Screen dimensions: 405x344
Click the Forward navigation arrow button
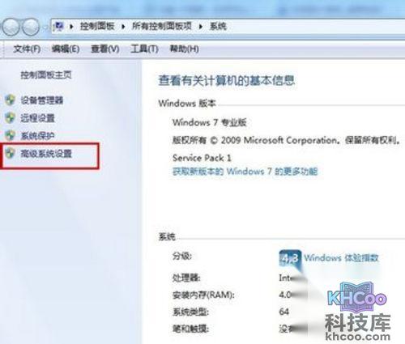[31, 27]
